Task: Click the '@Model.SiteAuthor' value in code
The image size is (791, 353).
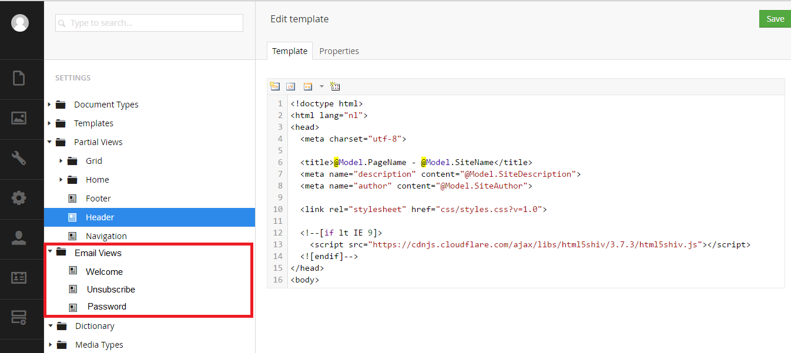Action: click(x=484, y=186)
